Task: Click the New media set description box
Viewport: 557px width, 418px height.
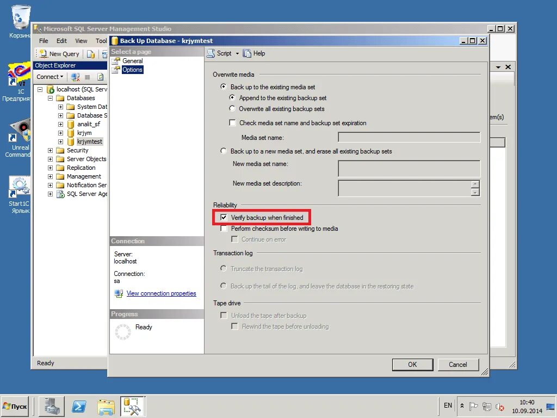Action: click(x=409, y=188)
